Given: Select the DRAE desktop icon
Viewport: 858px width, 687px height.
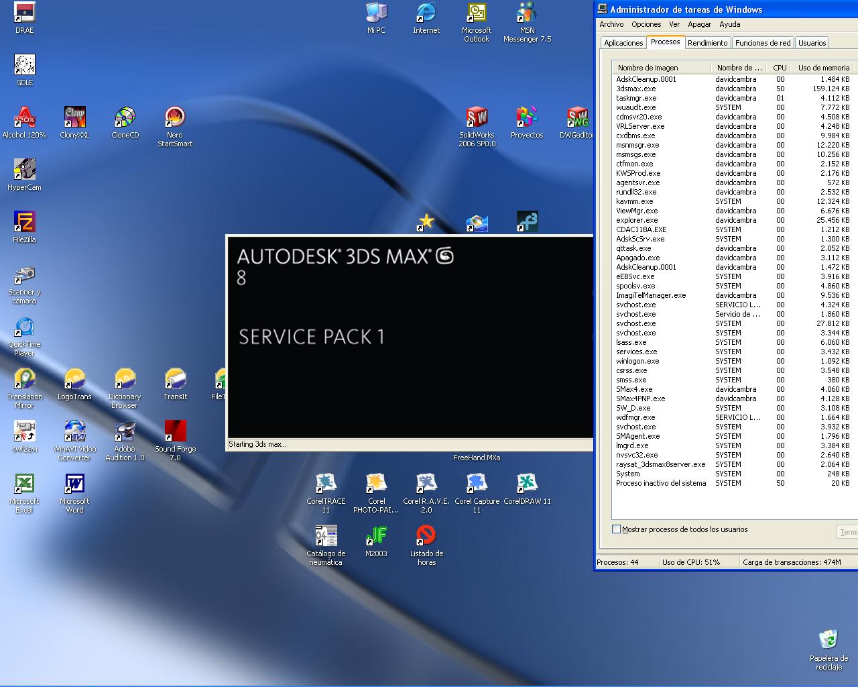Looking at the screenshot, I should point(25,18).
